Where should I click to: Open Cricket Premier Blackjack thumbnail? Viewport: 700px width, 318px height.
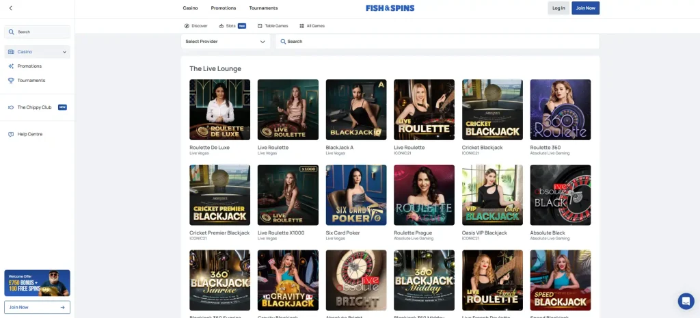point(219,195)
